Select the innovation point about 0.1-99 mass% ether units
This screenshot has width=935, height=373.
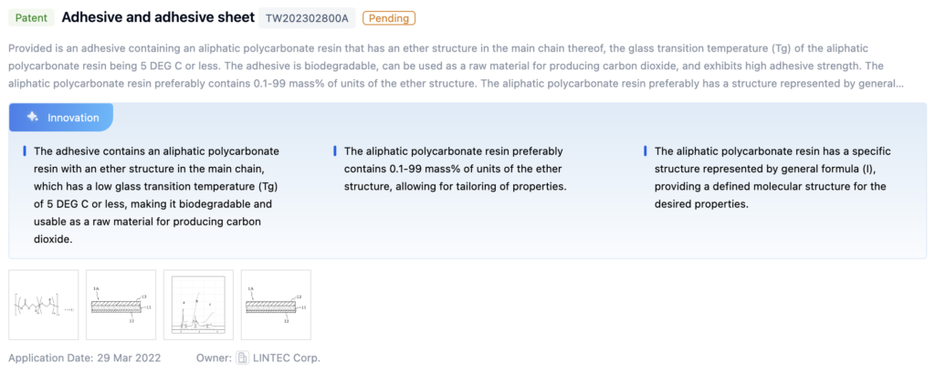click(x=456, y=169)
